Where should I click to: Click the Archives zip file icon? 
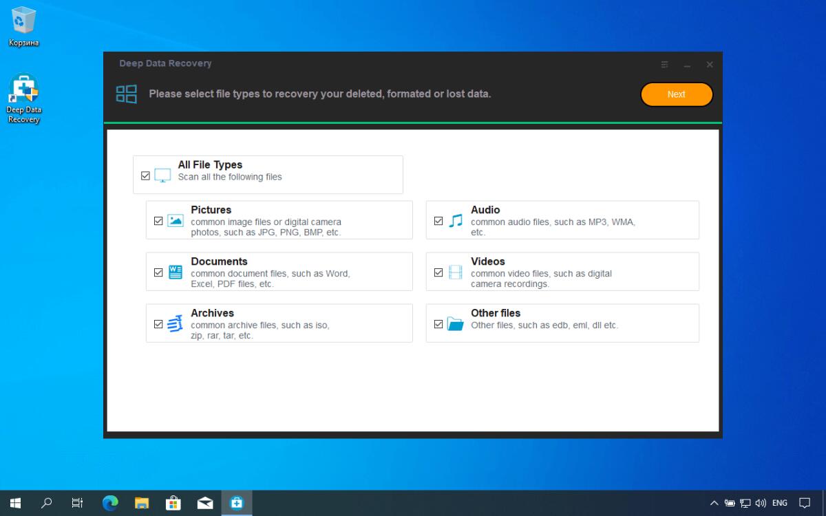pos(176,323)
